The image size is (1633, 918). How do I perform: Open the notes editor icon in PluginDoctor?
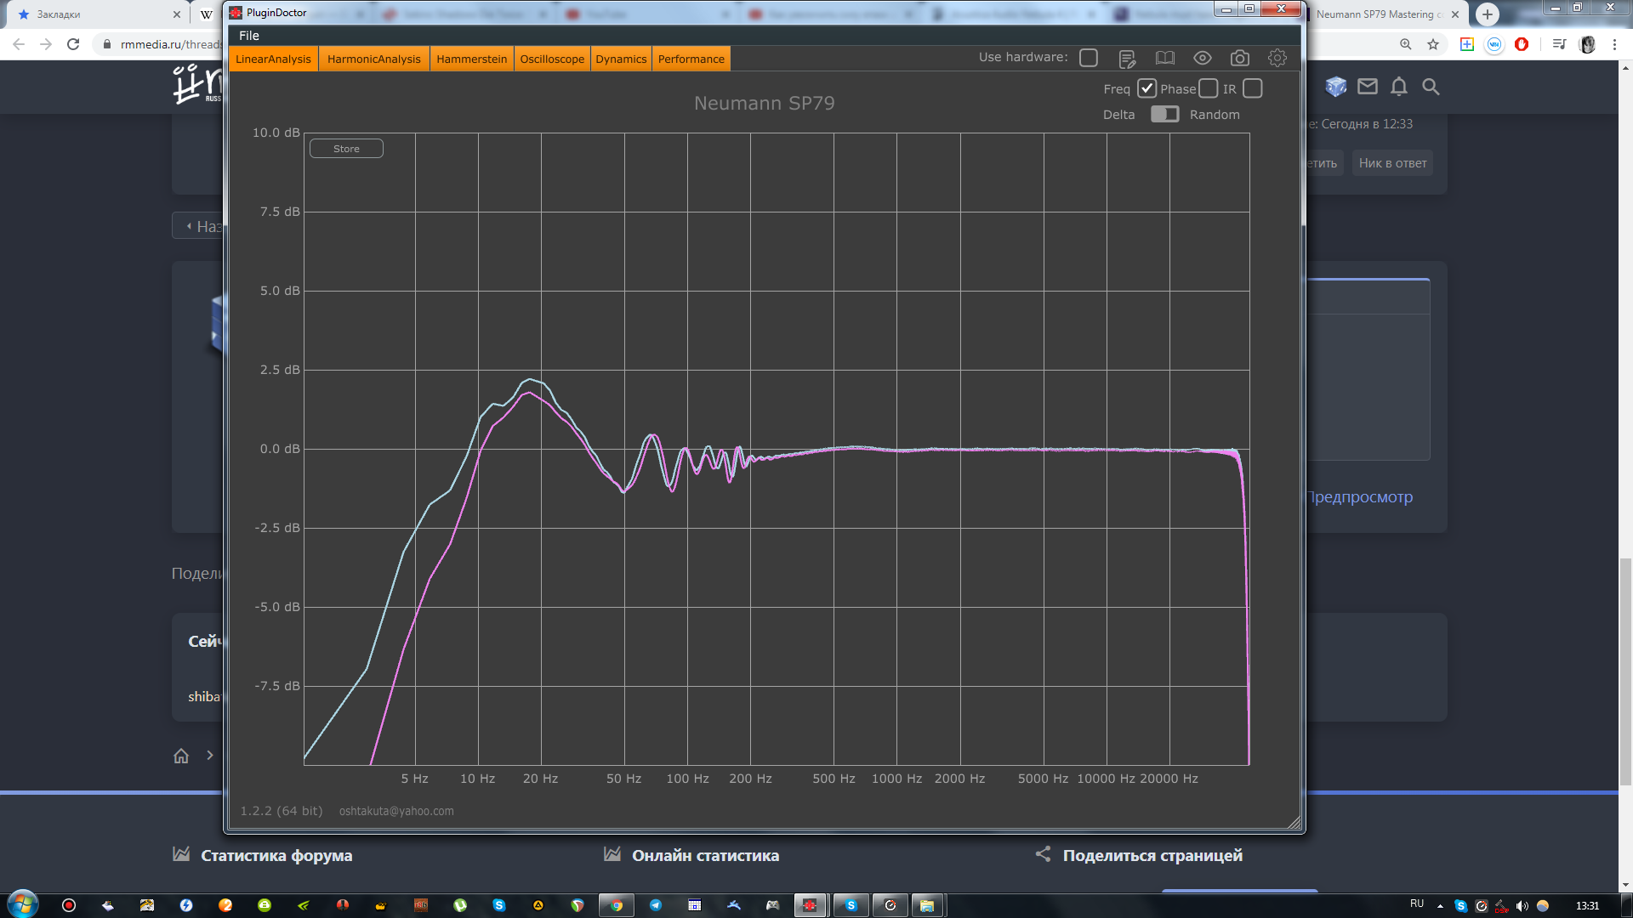(x=1127, y=58)
